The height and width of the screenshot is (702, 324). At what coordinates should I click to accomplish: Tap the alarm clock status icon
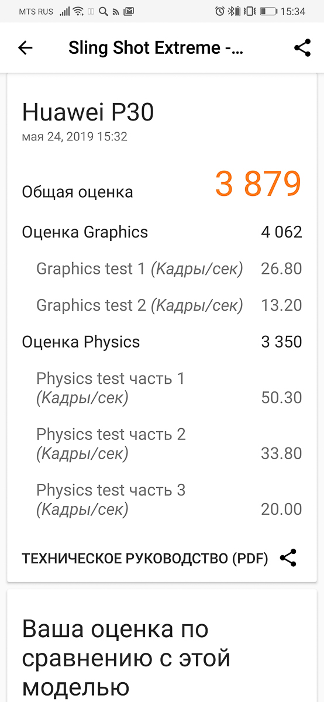pos(219,11)
